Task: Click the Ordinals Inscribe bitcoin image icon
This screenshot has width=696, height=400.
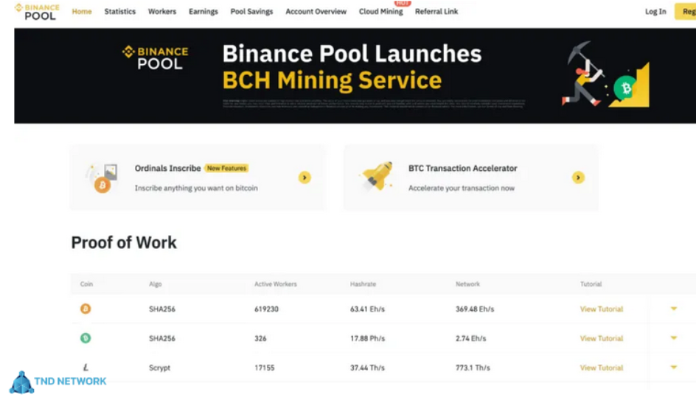Action: pyautogui.click(x=102, y=179)
